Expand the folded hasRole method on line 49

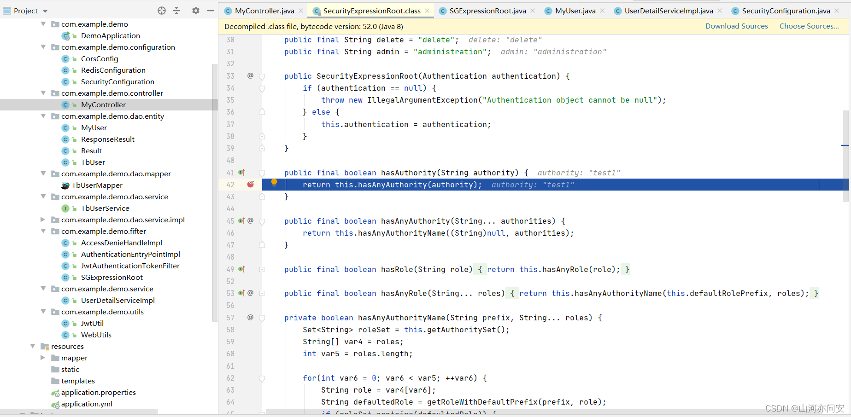(x=262, y=269)
